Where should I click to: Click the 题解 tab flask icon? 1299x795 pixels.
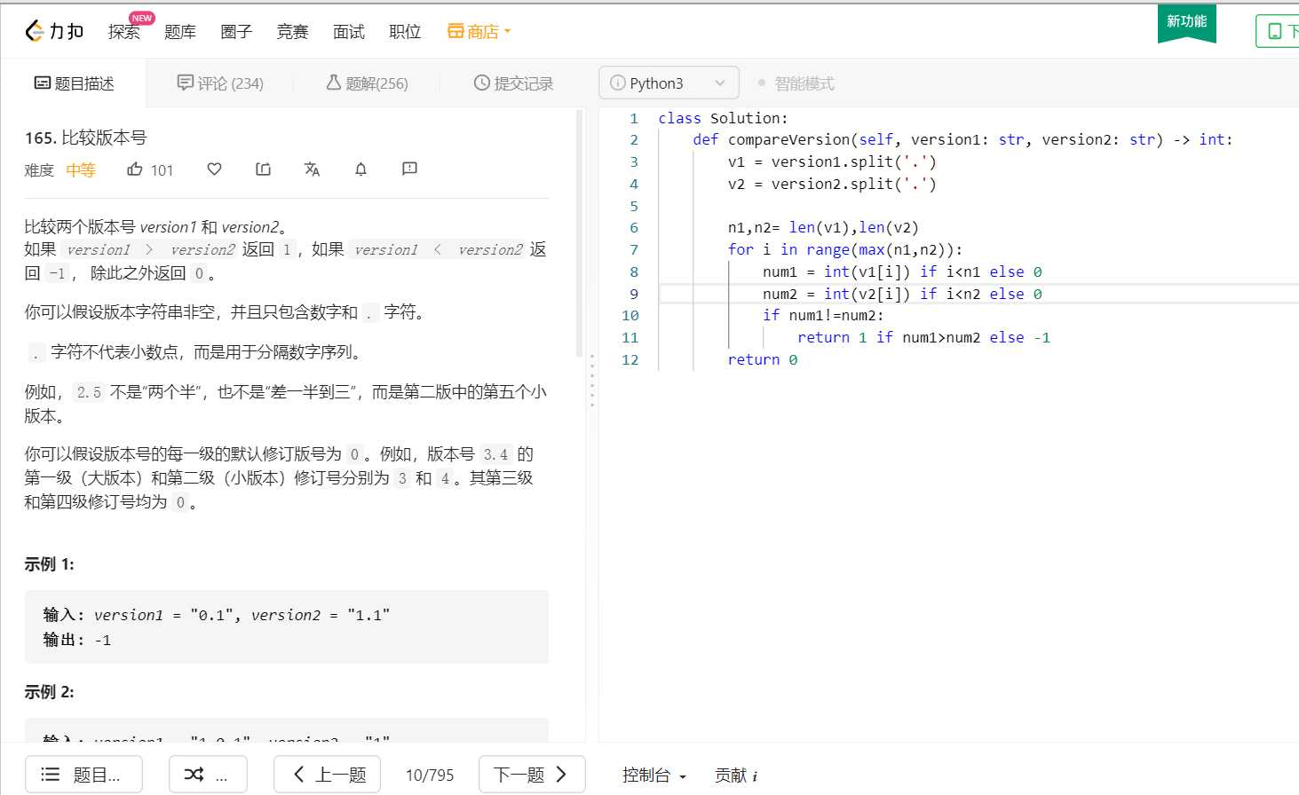pyautogui.click(x=334, y=83)
